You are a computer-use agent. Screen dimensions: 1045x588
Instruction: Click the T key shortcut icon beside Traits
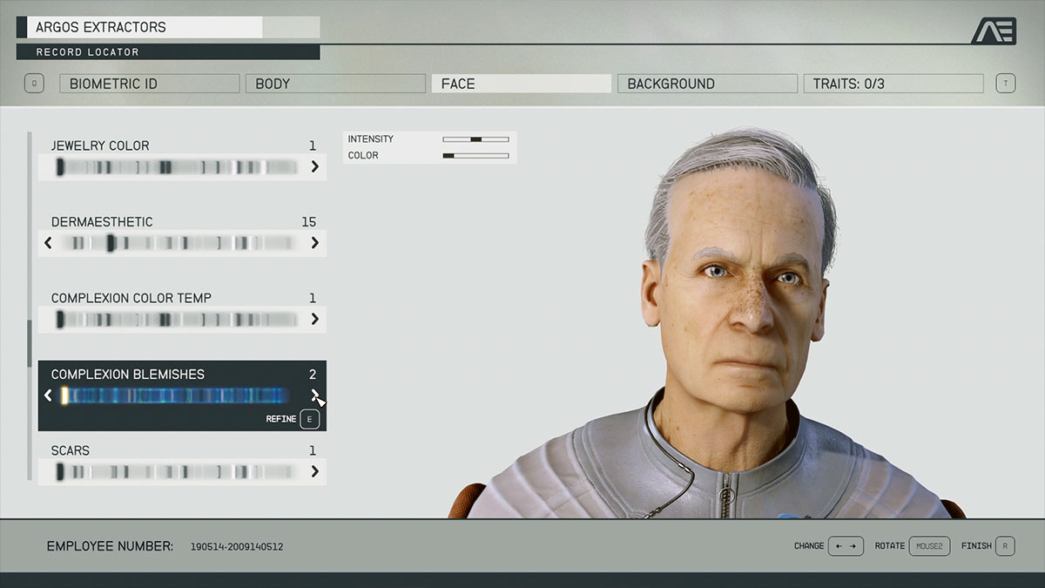(x=1006, y=83)
